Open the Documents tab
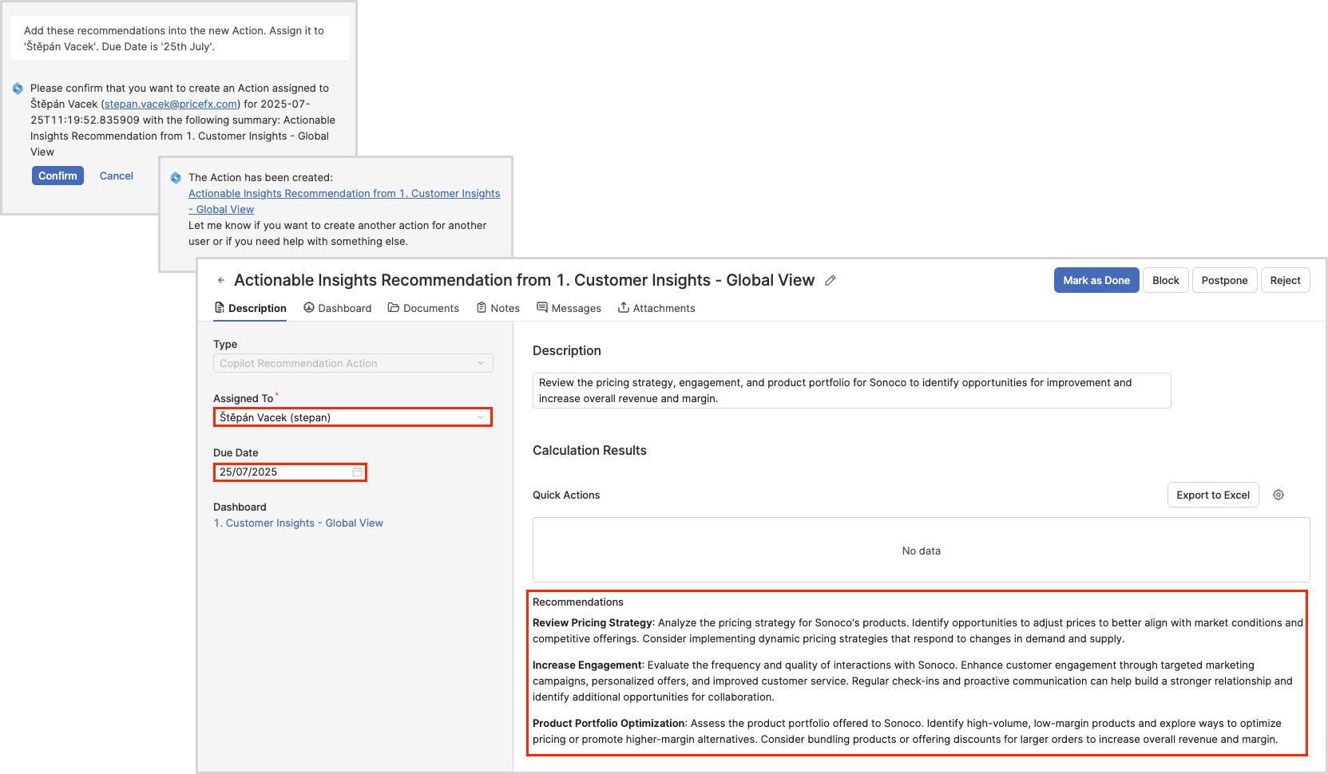This screenshot has height=774, width=1328. tap(423, 309)
